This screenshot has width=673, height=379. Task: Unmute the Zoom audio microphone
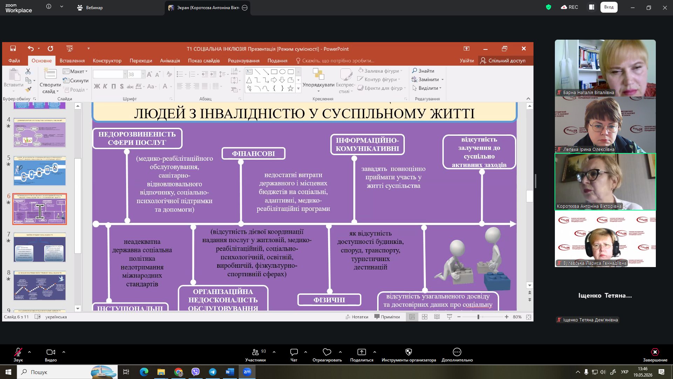coord(18,352)
